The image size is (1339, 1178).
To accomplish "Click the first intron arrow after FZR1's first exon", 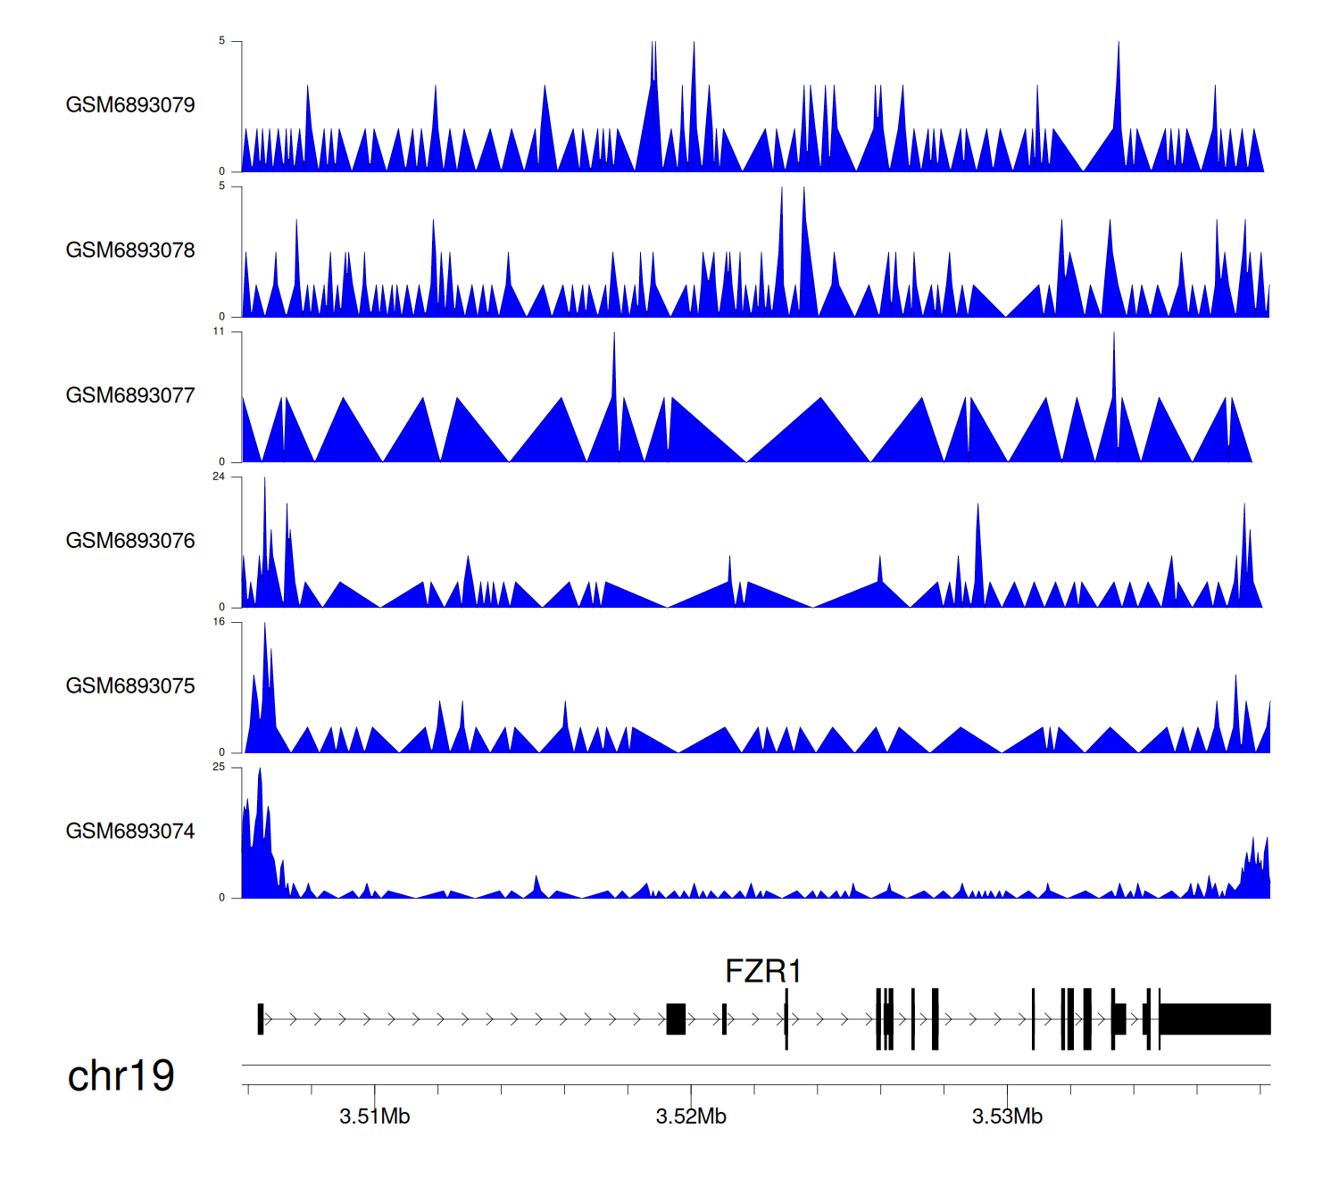I will [x=268, y=1019].
